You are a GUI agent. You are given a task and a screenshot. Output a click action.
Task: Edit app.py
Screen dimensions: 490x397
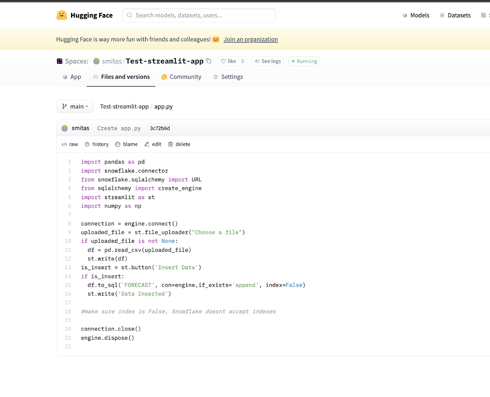coord(153,144)
